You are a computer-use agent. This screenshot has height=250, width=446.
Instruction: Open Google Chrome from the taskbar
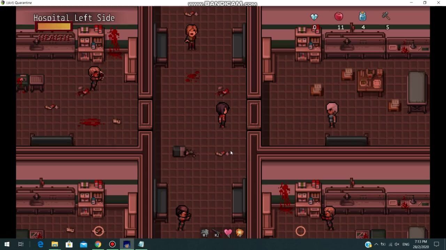click(x=98, y=244)
